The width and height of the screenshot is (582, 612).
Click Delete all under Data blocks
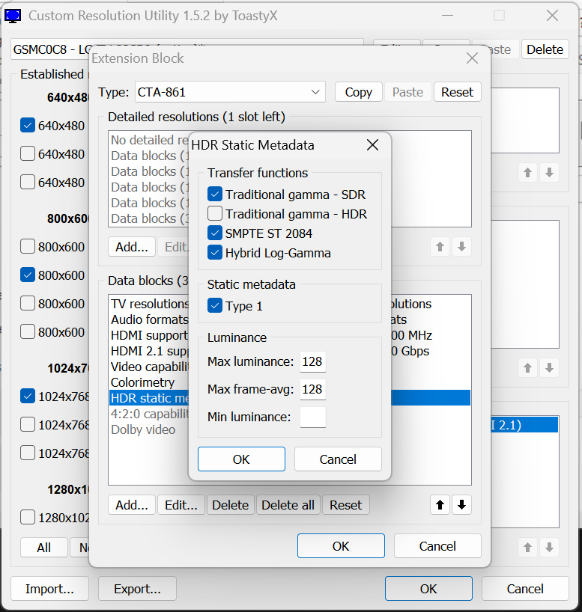(288, 505)
